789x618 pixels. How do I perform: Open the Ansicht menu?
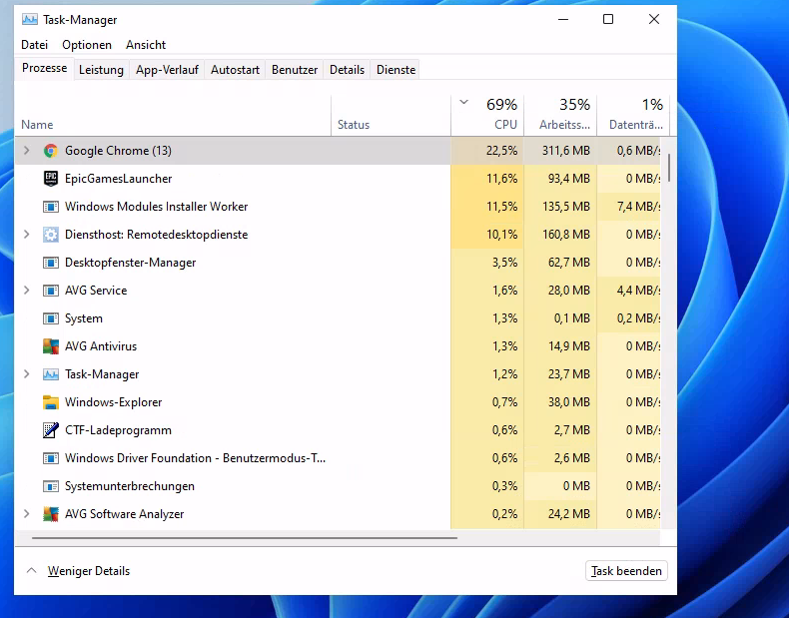click(x=146, y=45)
